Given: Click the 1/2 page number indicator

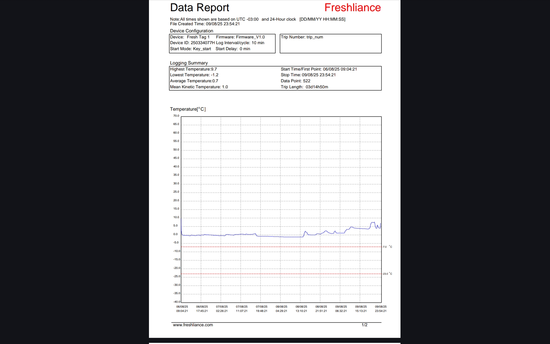Looking at the screenshot, I should coord(364,325).
